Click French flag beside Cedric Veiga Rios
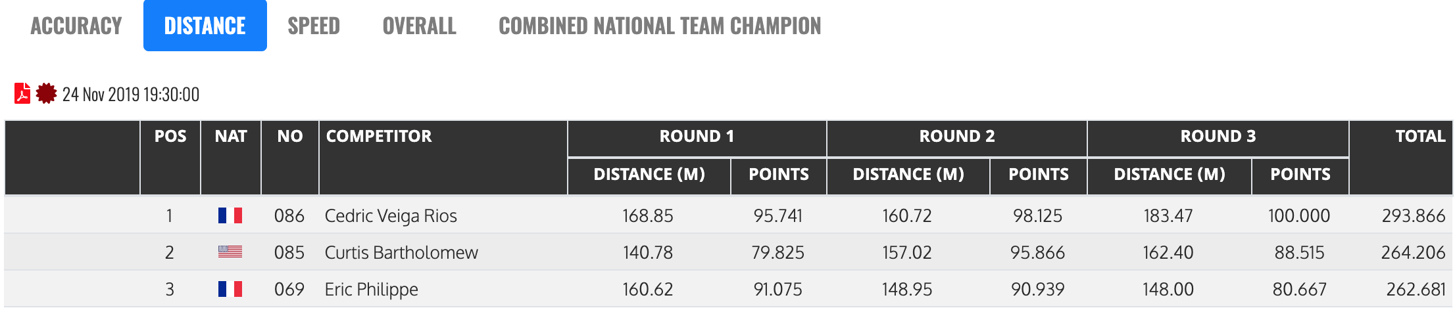1455x310 pixels. [230, 215]
